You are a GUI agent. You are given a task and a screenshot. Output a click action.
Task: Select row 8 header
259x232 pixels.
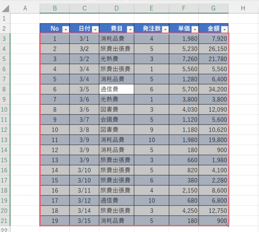[4, 89]
